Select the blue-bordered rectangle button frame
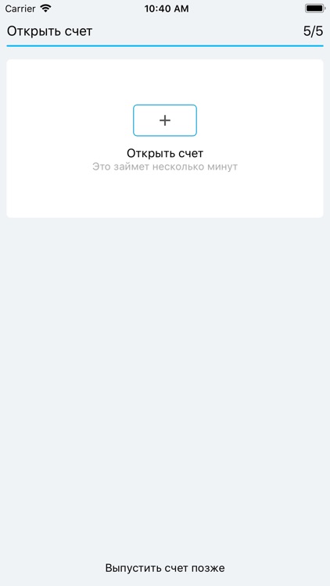Screen dimensions: 330x586 click(x=165, y=120)
